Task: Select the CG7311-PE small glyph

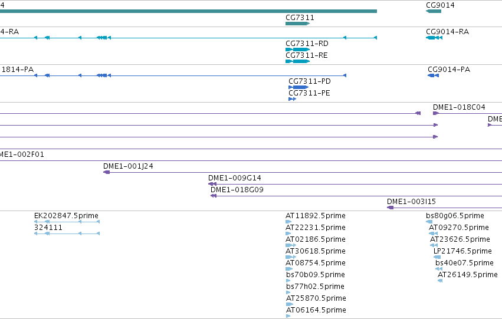Action: click(x=293, y=99)
